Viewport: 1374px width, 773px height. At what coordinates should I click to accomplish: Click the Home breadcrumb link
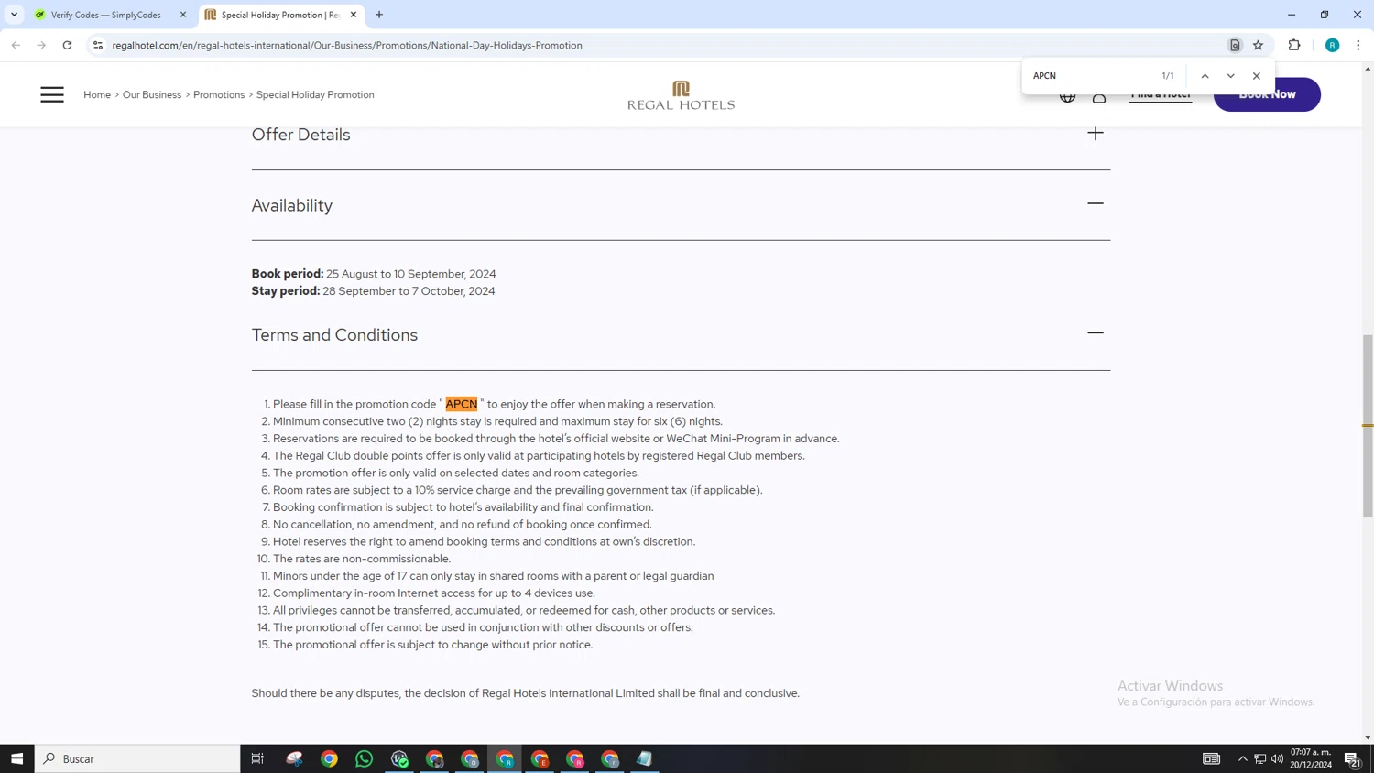click(x=97, y=94)
